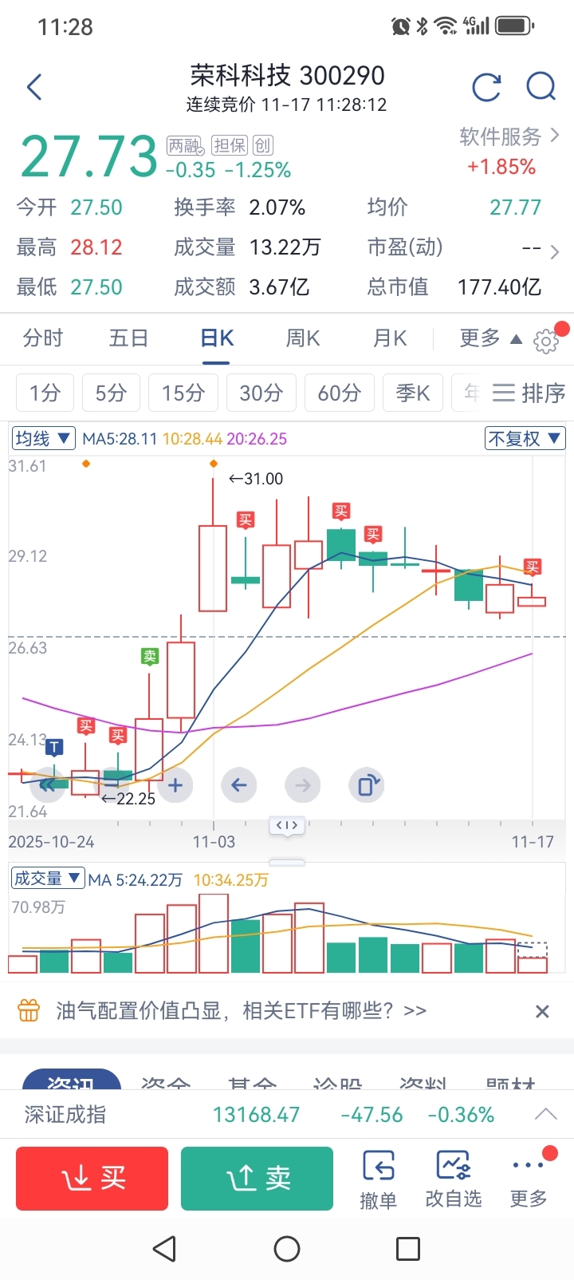
Task: Open the 成交量 indicator dropdown
Action: pos(48,879)
